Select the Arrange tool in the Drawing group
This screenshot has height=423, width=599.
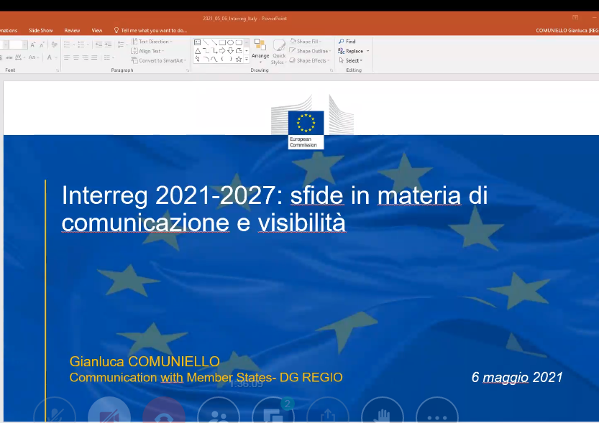260,53
